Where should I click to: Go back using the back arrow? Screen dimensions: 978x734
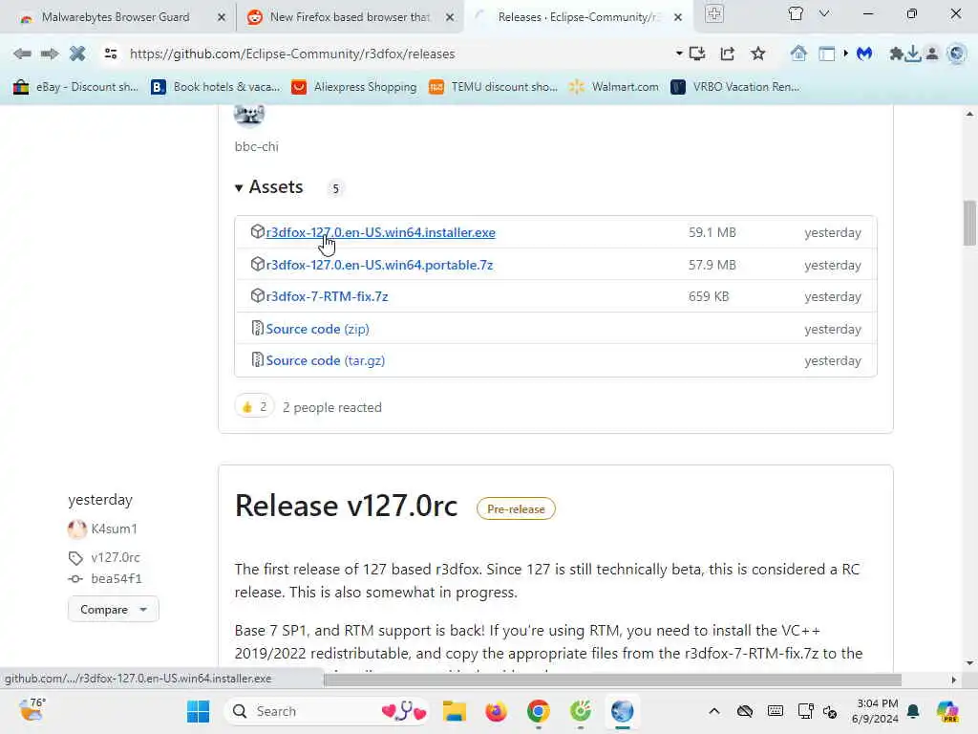pos(22,54)
